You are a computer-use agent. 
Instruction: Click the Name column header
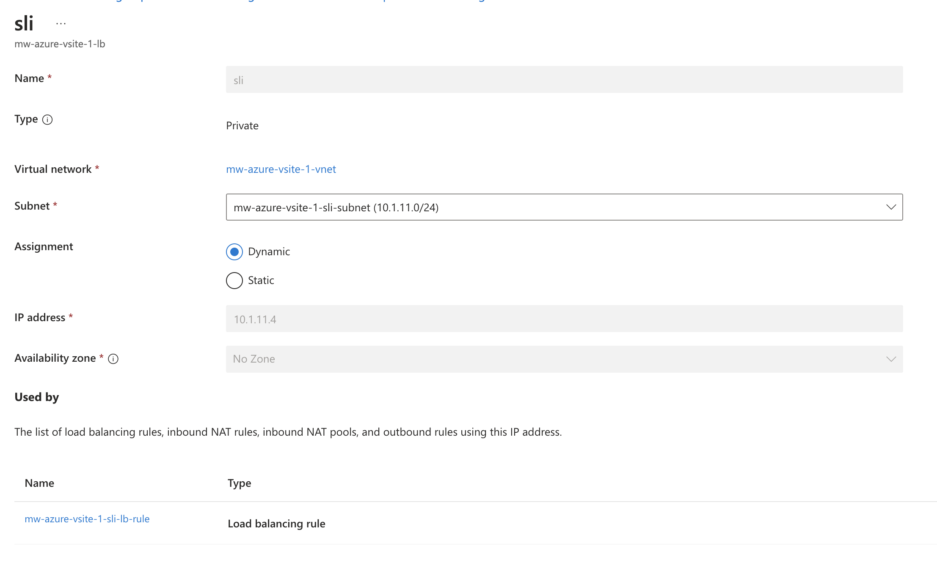point(39,483)
